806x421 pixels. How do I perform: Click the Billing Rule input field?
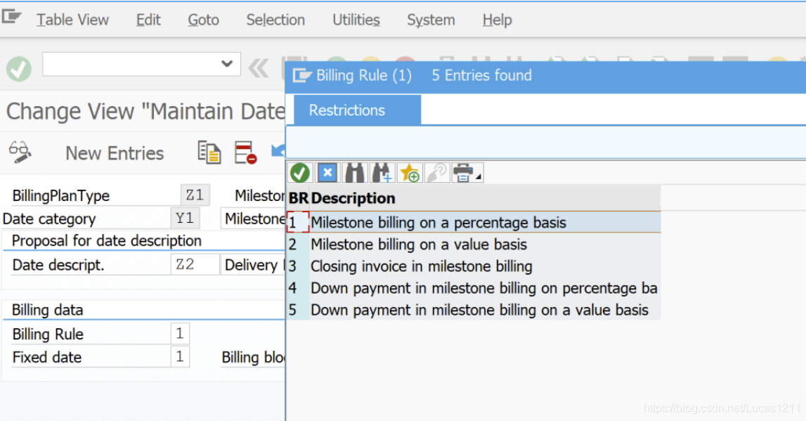180,334
